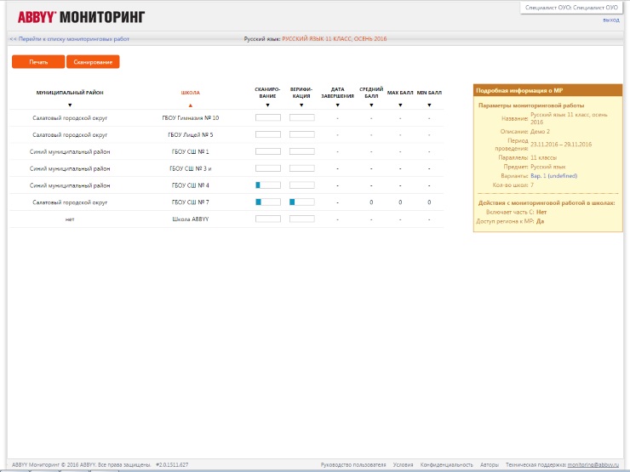Open the Условия footer link
This screenshot has width=630, height=472.
pos(403,465)
